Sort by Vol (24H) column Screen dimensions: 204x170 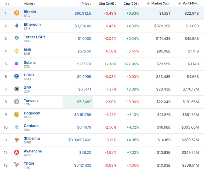click(191, 3)
